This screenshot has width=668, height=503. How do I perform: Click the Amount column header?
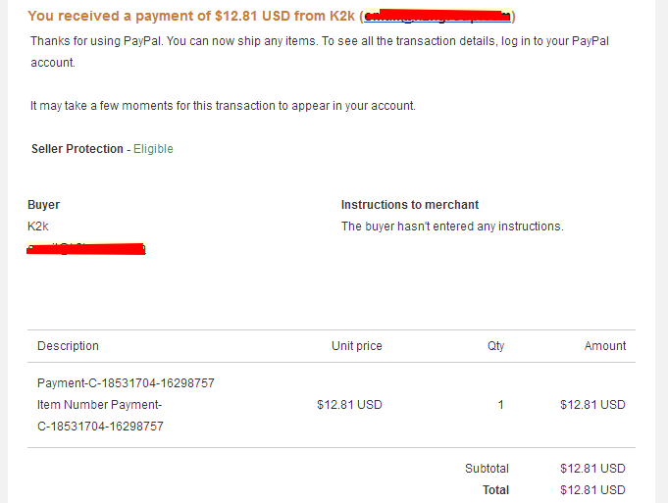(605, 346)
